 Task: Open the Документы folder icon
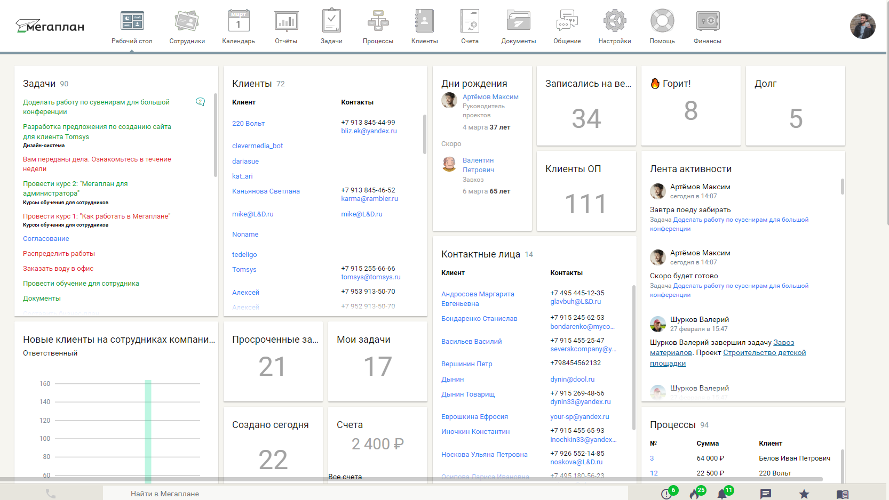click(x=518, y=21)
